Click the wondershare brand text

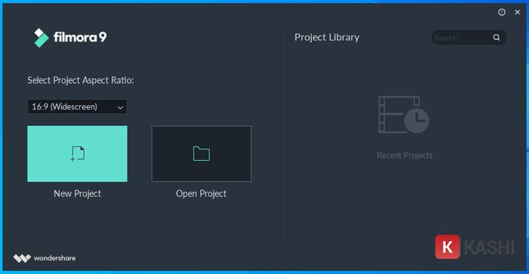54,258
